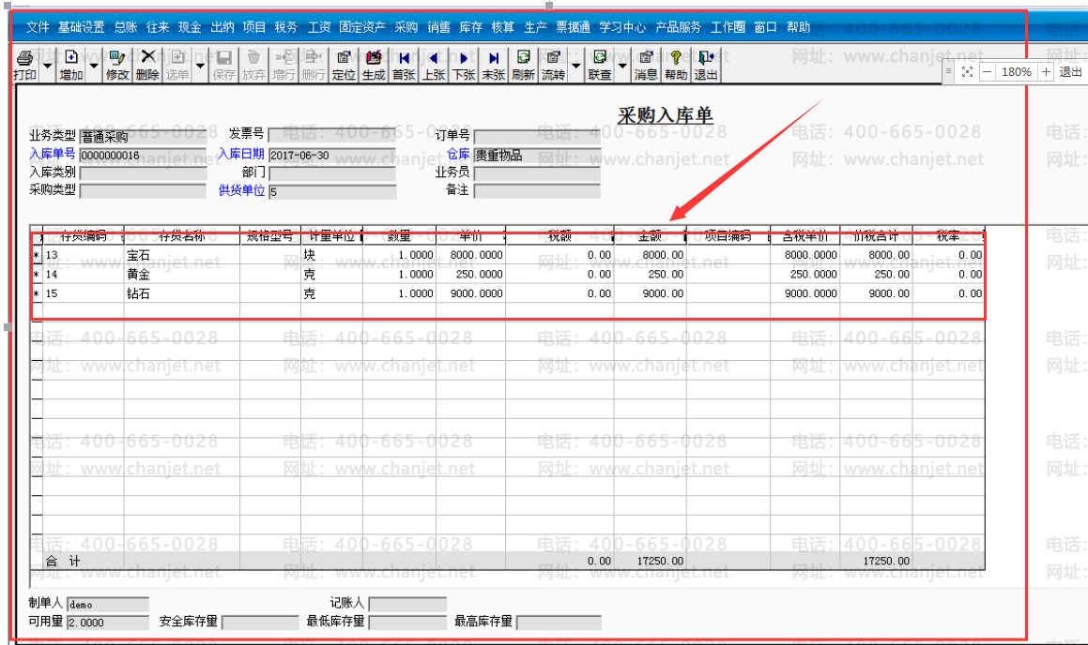The width and height of the screenshot is (1088, 645).
Task: Click the 保存 (Save) toolbar icon
Action: point(223,65)
